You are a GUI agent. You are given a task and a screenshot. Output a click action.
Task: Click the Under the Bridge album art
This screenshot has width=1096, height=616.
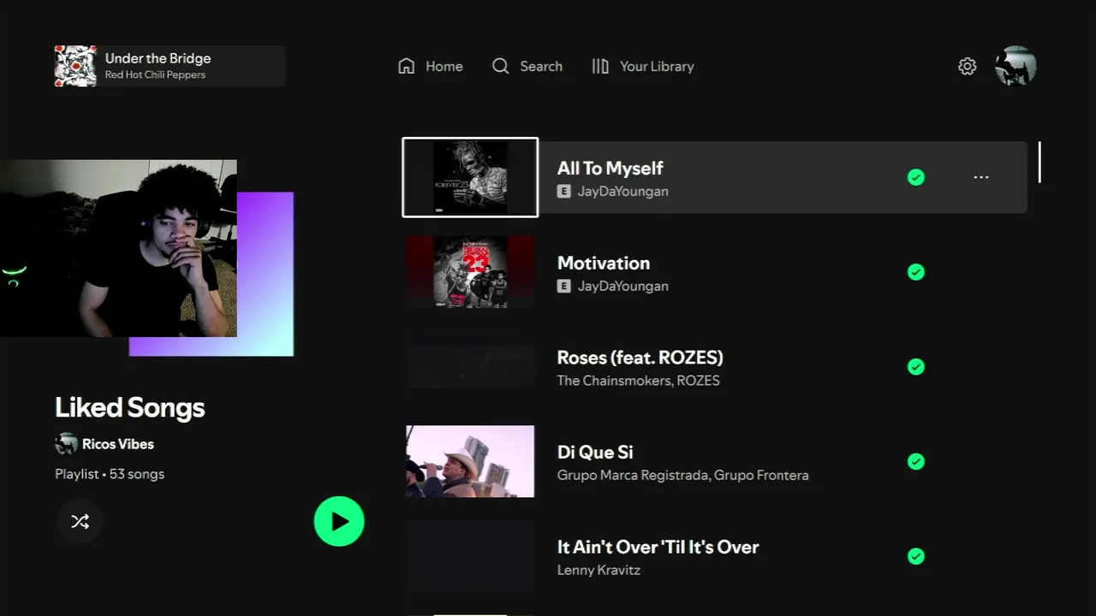point(75,66)
